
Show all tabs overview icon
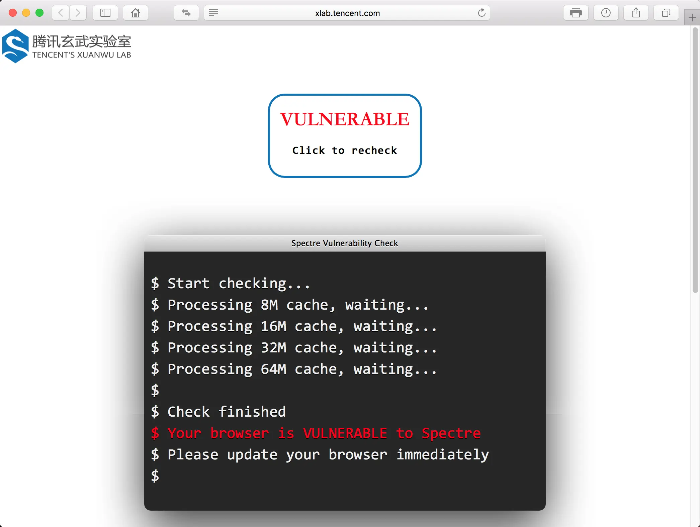coord(666,13)
